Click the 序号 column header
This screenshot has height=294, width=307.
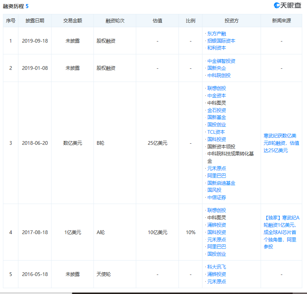tap(11, 21)
